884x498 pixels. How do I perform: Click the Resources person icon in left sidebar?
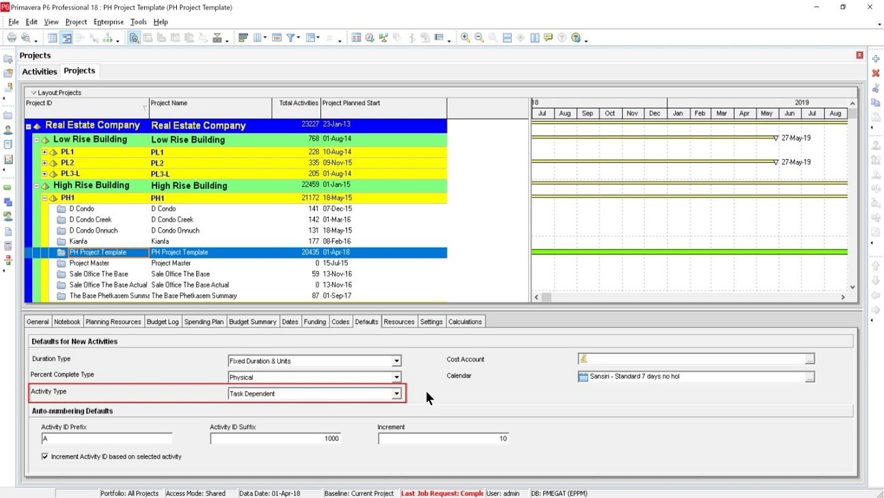(x=8, y=130)
